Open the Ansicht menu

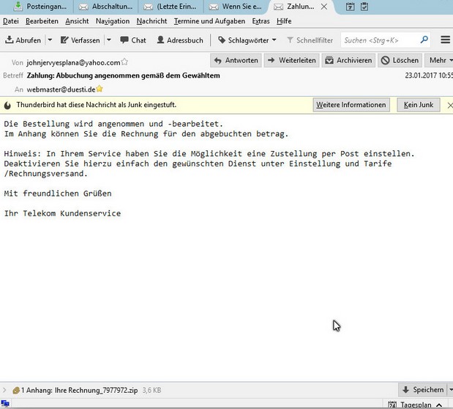(77, 21)
